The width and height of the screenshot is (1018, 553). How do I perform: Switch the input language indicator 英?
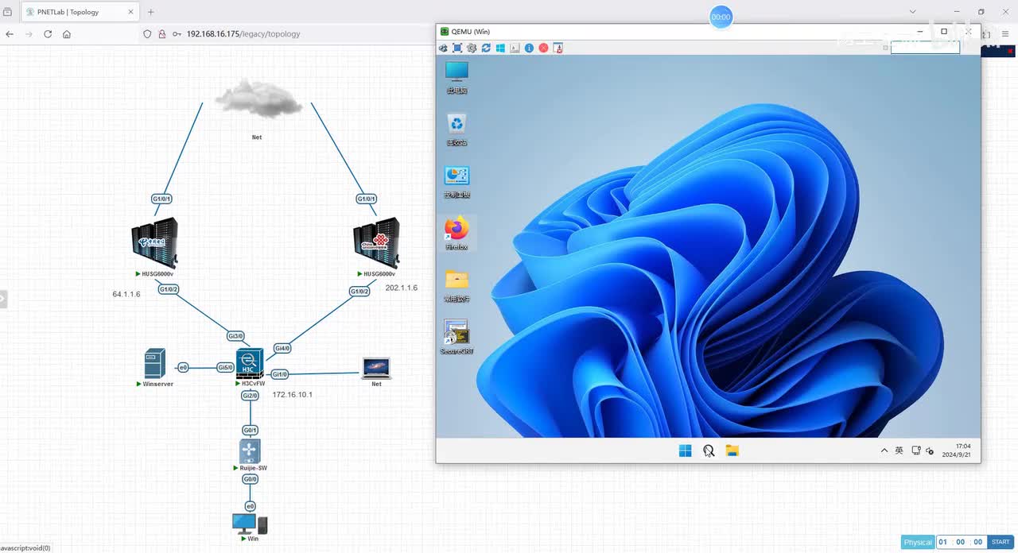point(899,451)
